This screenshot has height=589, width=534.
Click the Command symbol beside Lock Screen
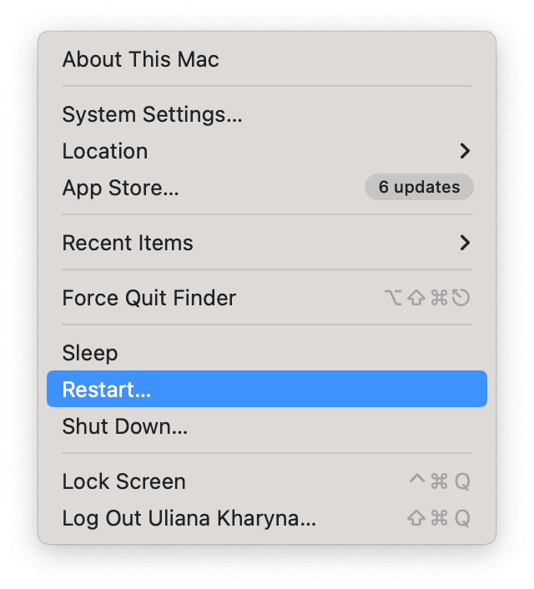[439, 481]
